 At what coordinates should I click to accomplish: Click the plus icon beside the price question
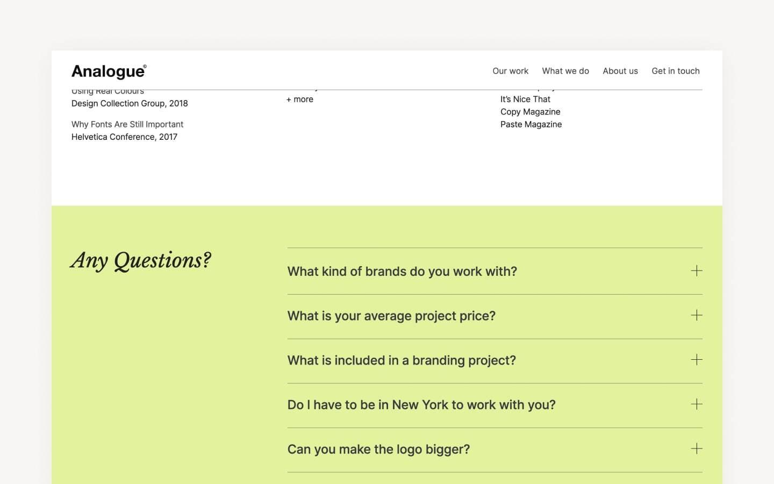(x=697, y=316)
